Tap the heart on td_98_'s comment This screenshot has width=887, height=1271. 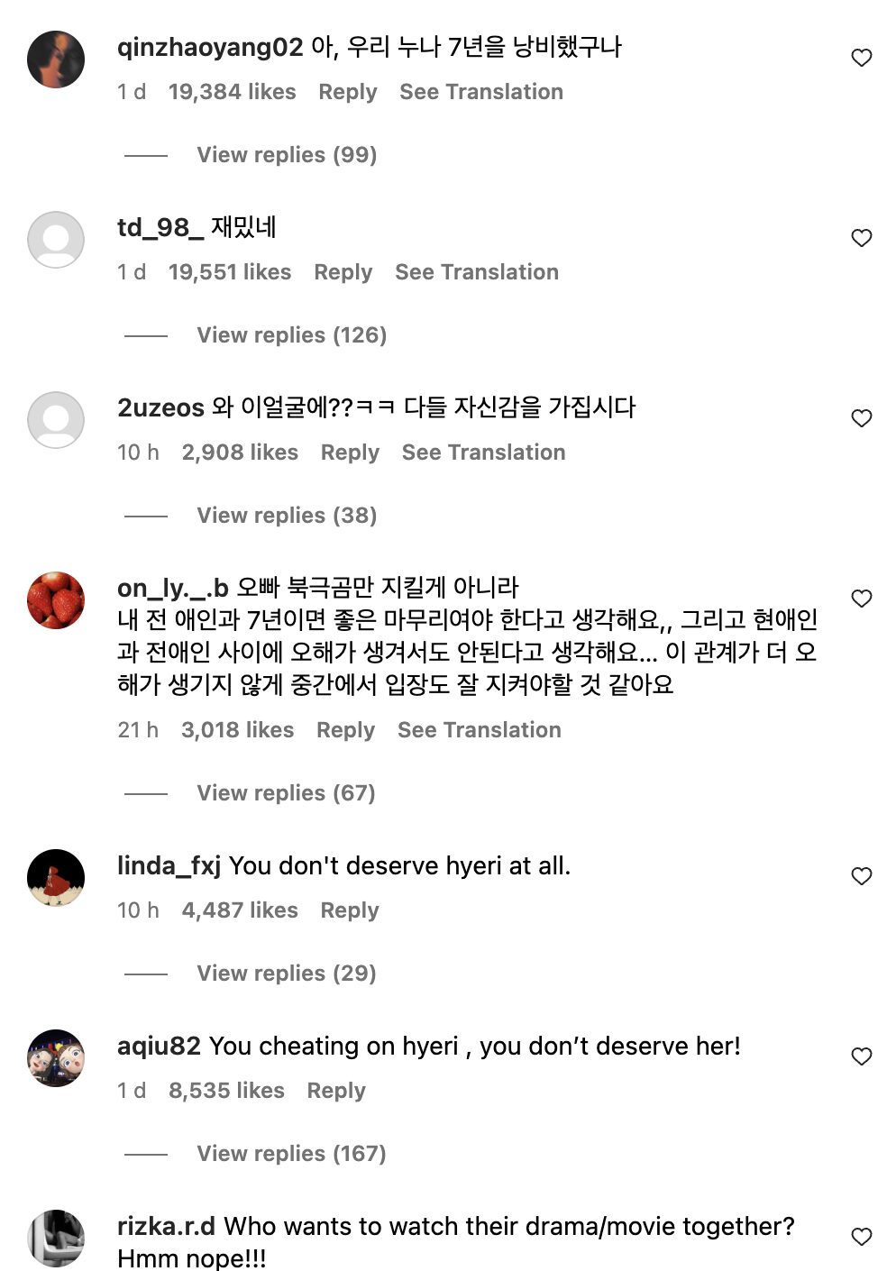(862, 239)
